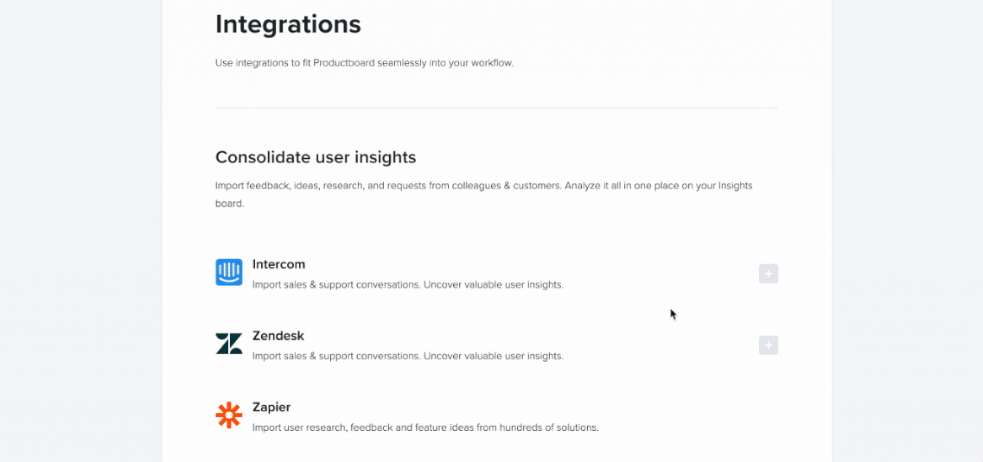983x462 pixels.
Task: Click the Consolidate user insights heading
Action: click(316, 157)
